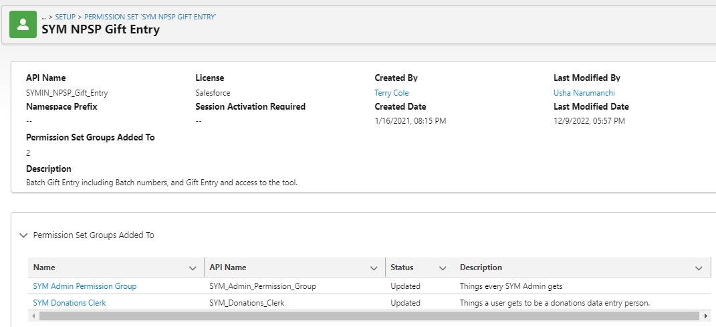The height and width of the screenshot is (327, 716).
Task: Open Terry Cole's user profile link
Action: click(x=391, y=93)
